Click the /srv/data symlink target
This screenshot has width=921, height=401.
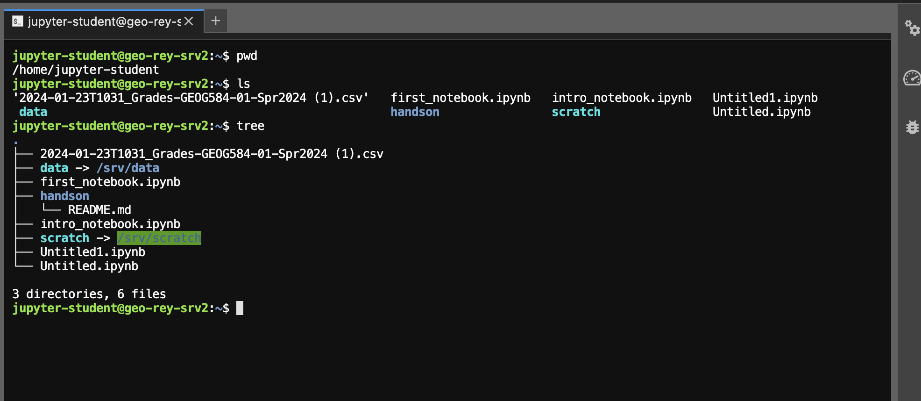coord(128,168)
